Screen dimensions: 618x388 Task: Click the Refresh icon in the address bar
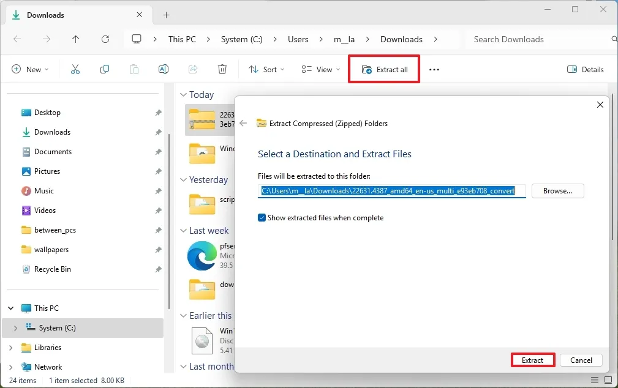click(105, 39)
